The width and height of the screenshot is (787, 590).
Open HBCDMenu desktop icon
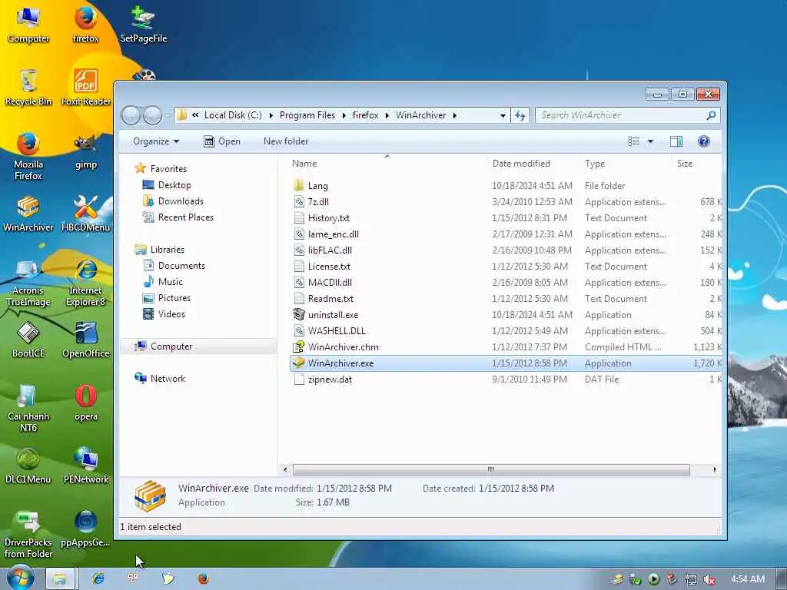[x=86, y=214]
